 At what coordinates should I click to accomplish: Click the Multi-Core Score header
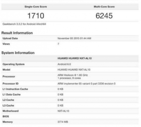click(104, 7)
